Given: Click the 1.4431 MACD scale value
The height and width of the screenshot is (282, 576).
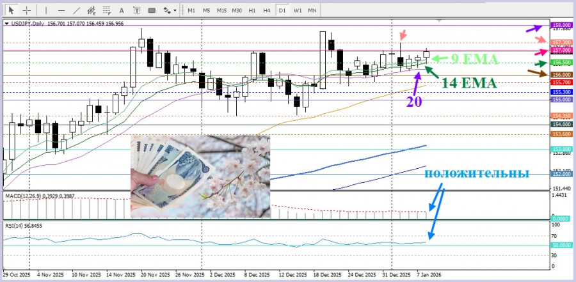Looking at the screenshot, I should [560, 195].
